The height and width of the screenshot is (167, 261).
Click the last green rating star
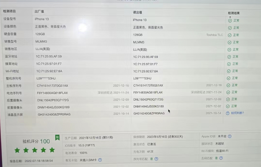pos(52,150)
